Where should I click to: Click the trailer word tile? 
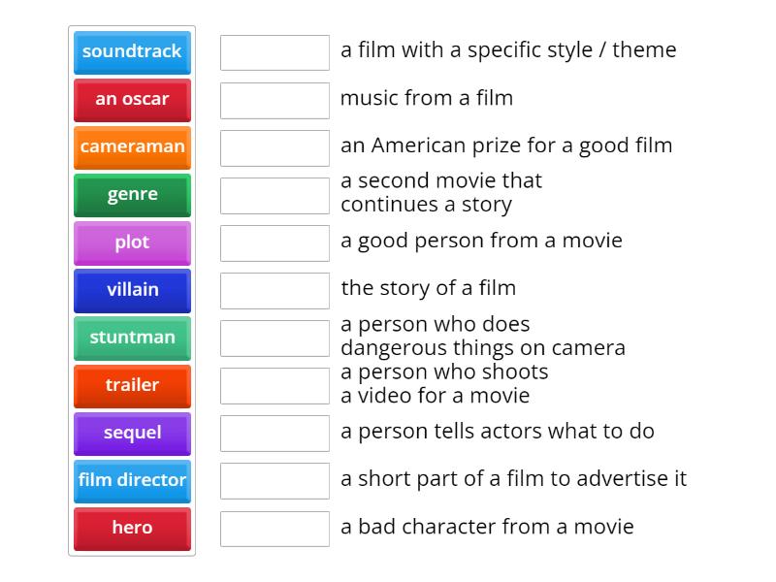[132, 386]
